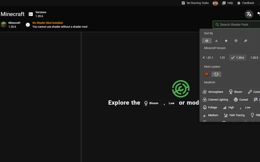
Task: Click the Minecraft 1.20.6 instance label
Action: click(x=14, y=25)
